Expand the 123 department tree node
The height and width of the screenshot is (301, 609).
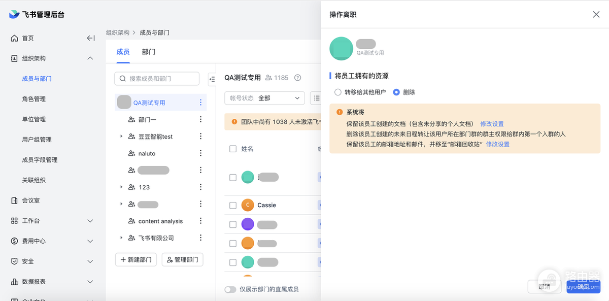pyautogui.click(x=121, y=187)
